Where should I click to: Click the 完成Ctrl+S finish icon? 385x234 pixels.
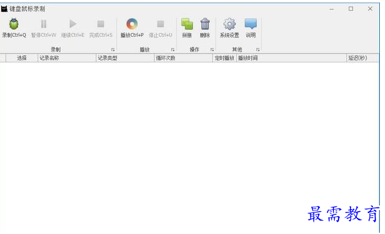[x=101, y=24]
